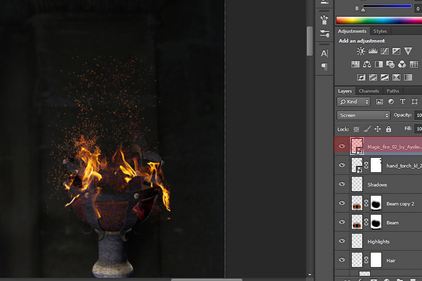Add a Color Balance adjustment
This screenshot has width=422, height=281.
[x=367, y=64]
